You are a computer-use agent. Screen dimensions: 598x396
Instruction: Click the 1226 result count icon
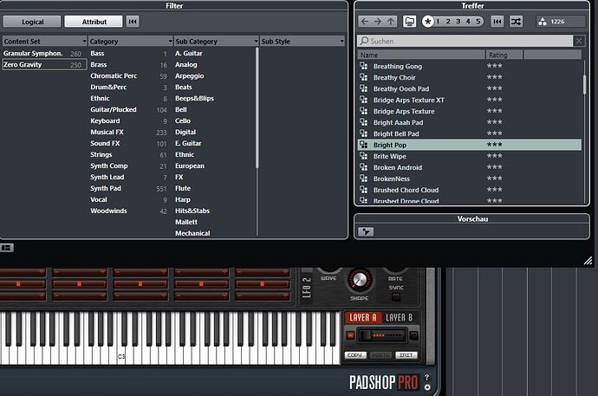pyautogui.click(x=543, y=22)
